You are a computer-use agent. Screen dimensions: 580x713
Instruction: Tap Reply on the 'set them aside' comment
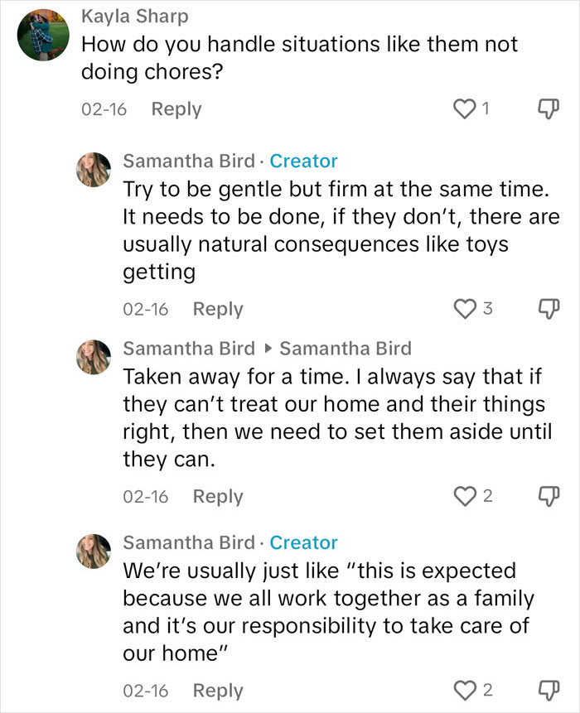click(218, 496)
